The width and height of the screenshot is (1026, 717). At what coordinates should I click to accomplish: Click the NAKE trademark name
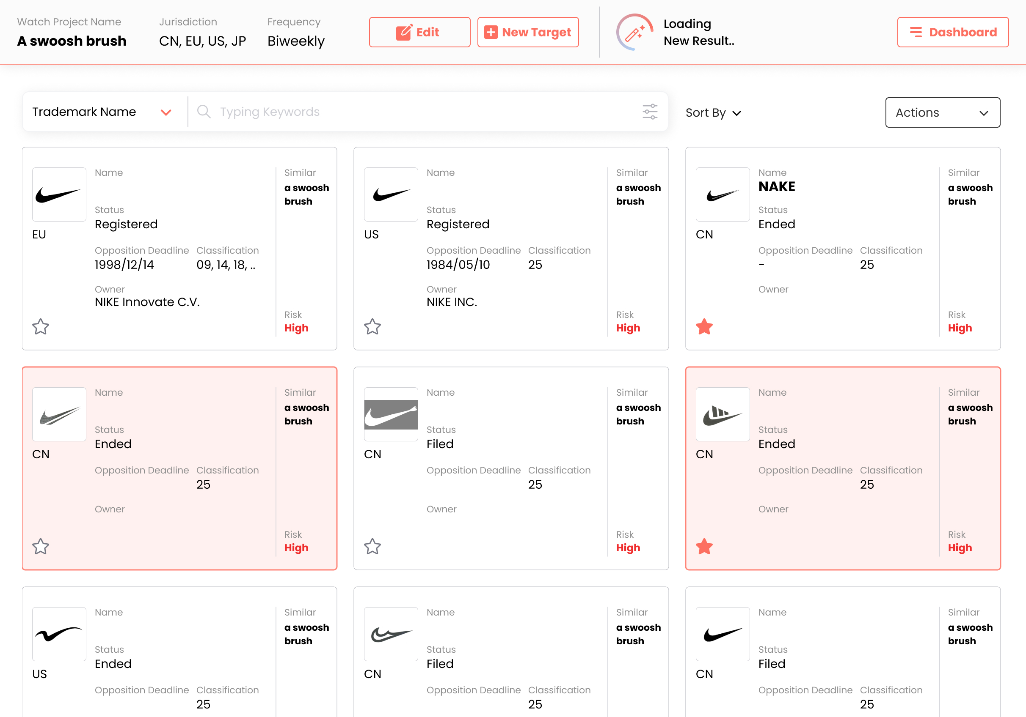tap(777, 186)
